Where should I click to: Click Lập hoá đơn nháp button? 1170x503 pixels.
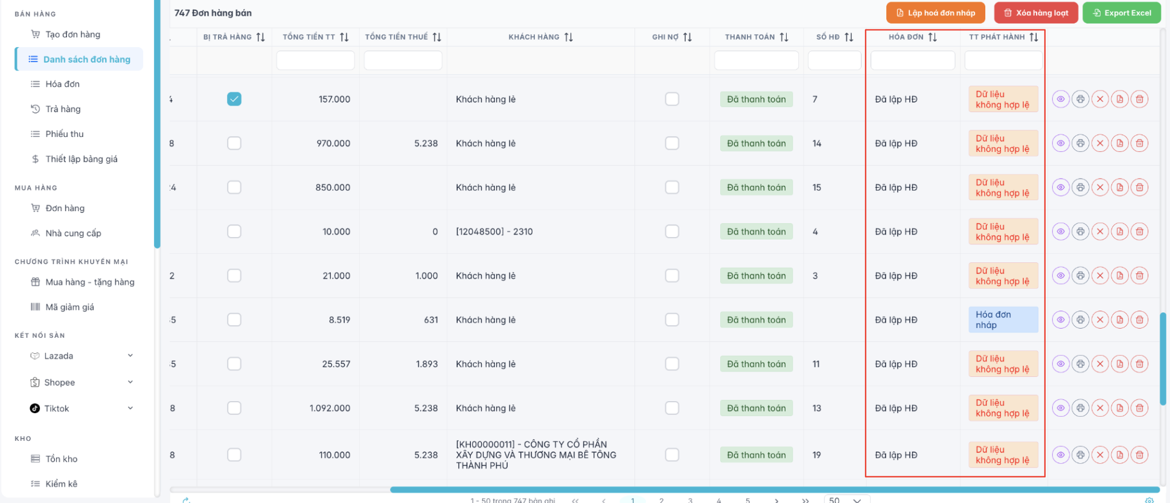pos(935,13)
